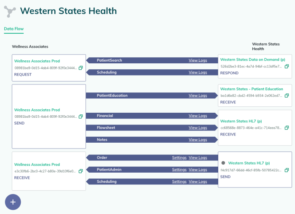Open Settings for bottom Scheduling flow

179,181
